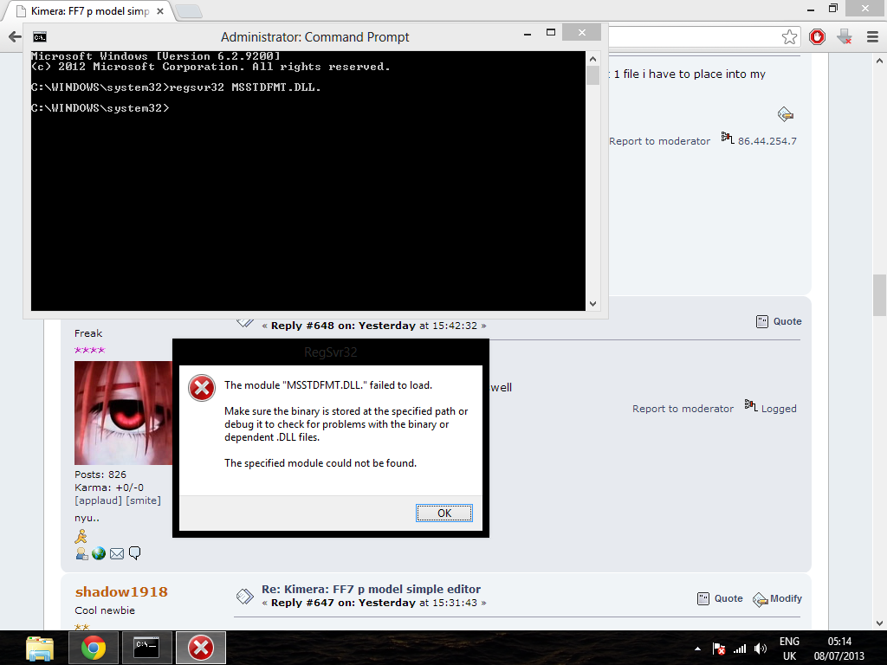Click Report to moderator beside 86.44.254.7
This screenshot has width=887, height=665.
[x=659, y=141]
